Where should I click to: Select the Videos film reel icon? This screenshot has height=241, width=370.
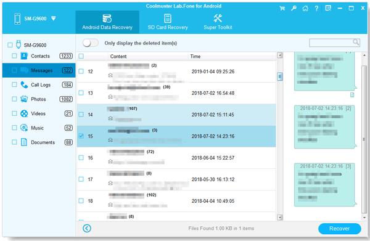(x=24, y=113)
